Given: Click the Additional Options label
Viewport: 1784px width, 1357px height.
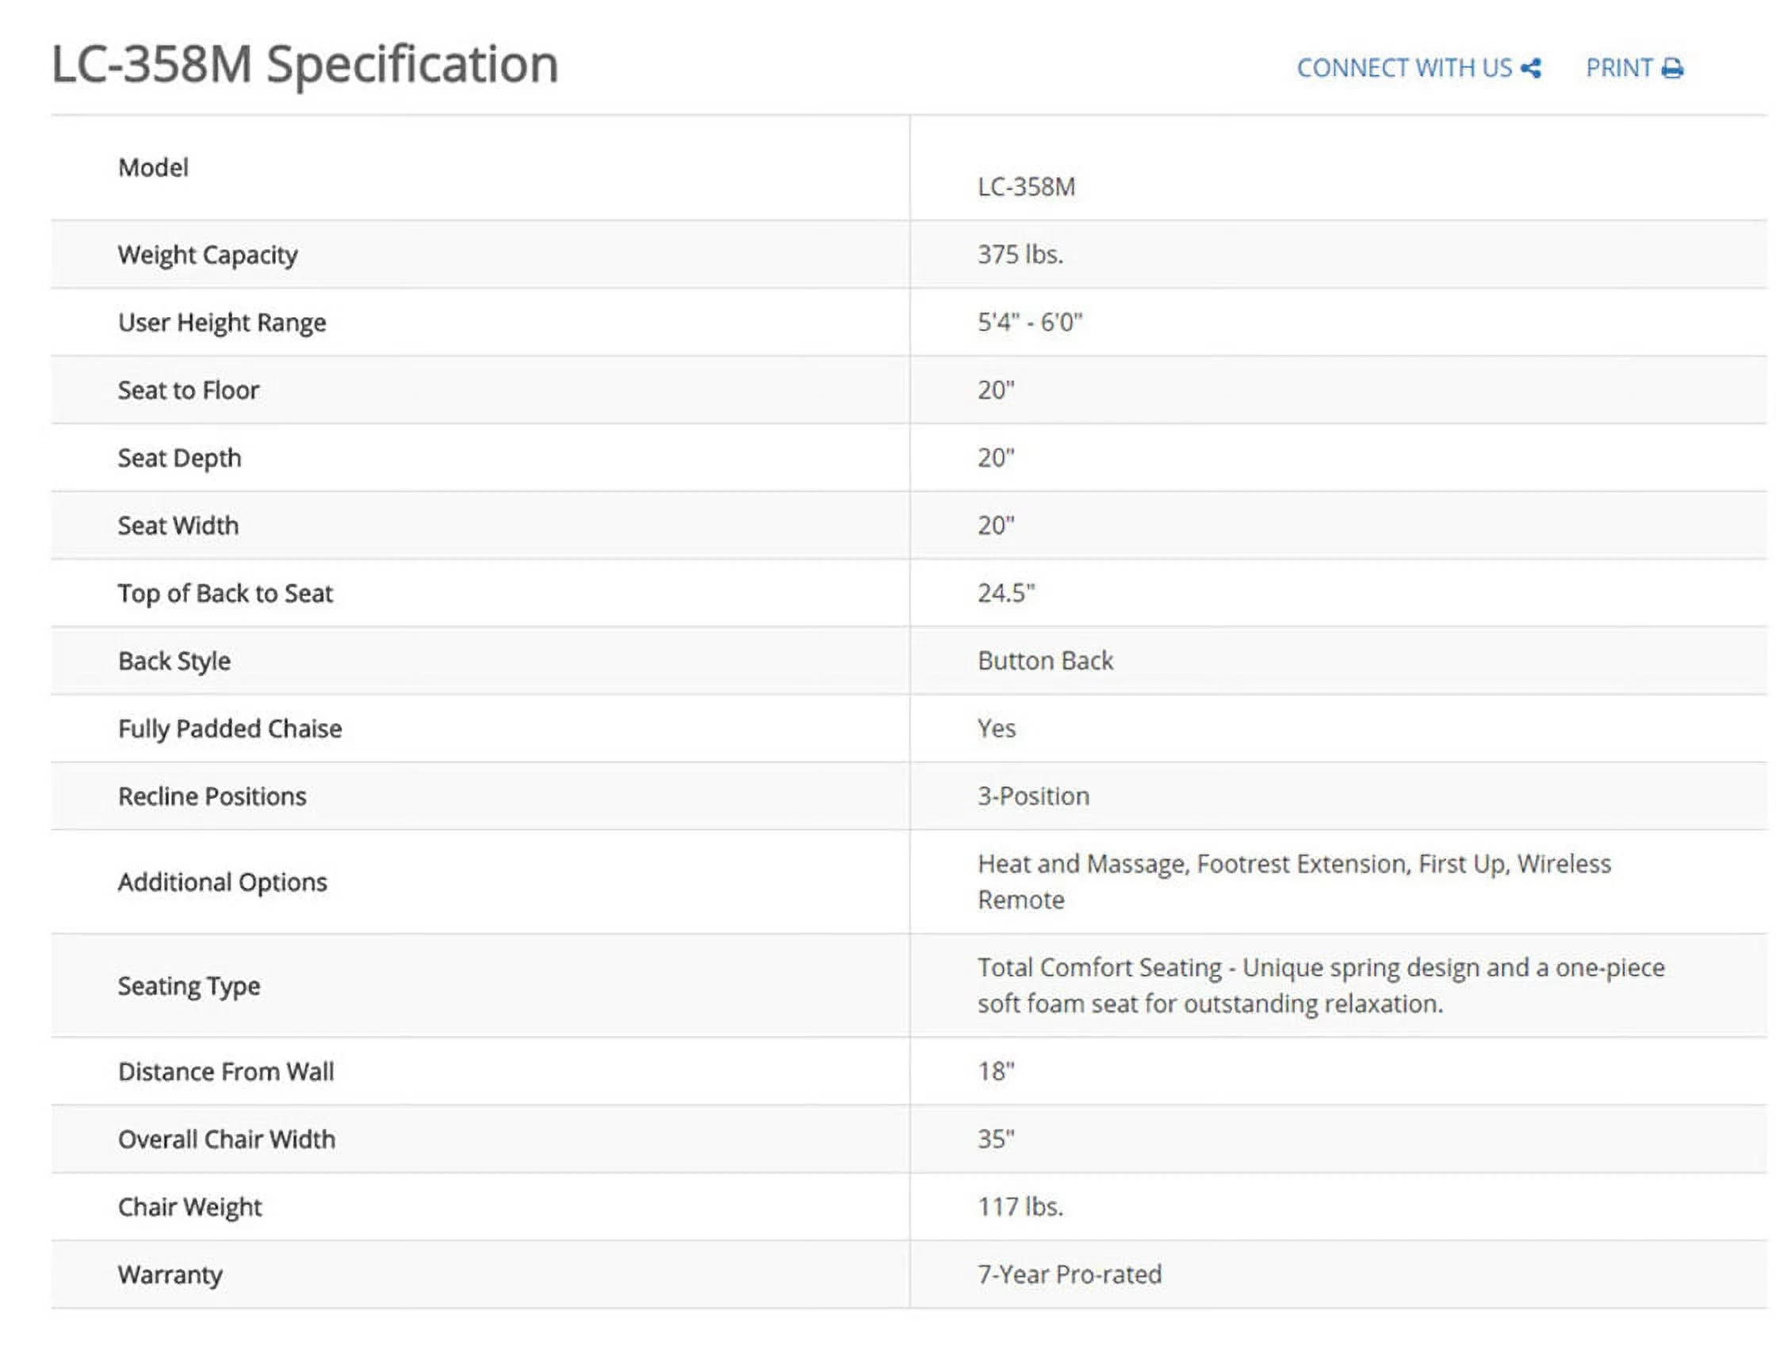Looking at the screenshot, I should 222,883.
